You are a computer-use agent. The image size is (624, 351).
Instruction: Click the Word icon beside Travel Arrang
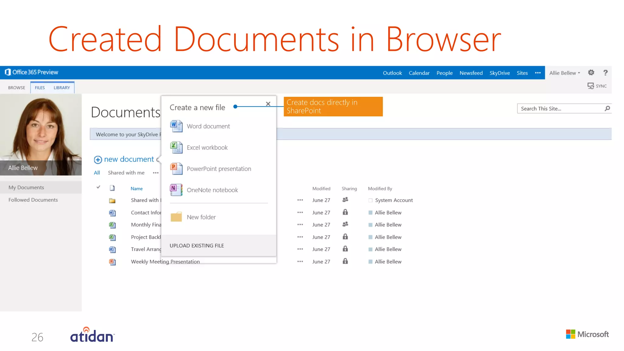pyautogui.click(x=112, y=250)
